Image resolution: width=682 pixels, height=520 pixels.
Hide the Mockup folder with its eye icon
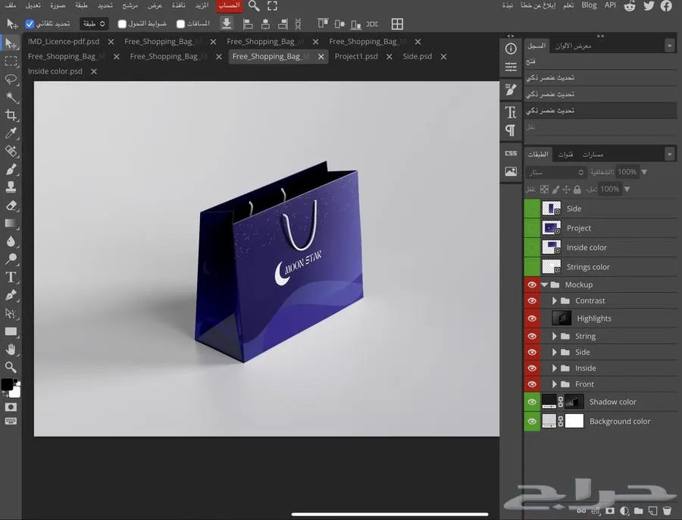click(x=531, y=284)
